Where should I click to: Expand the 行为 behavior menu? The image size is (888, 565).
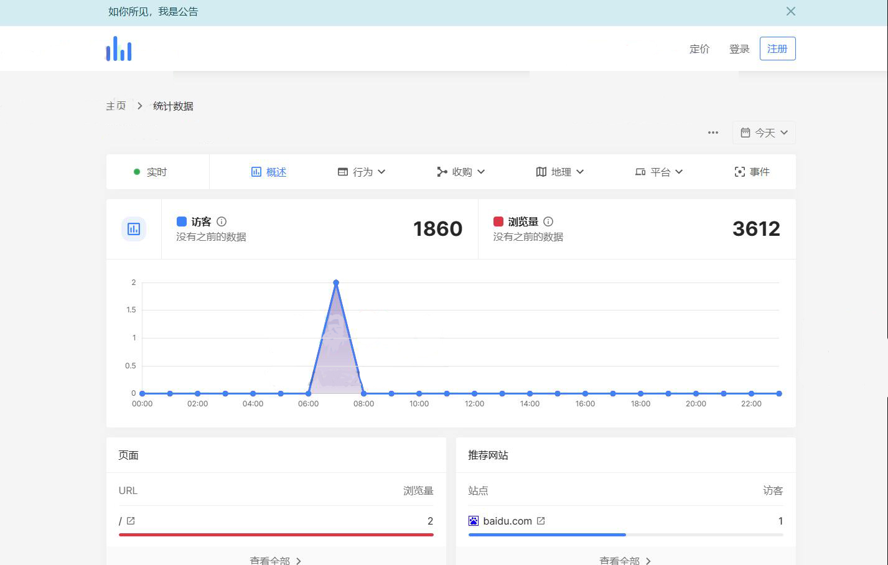[362, 172]
